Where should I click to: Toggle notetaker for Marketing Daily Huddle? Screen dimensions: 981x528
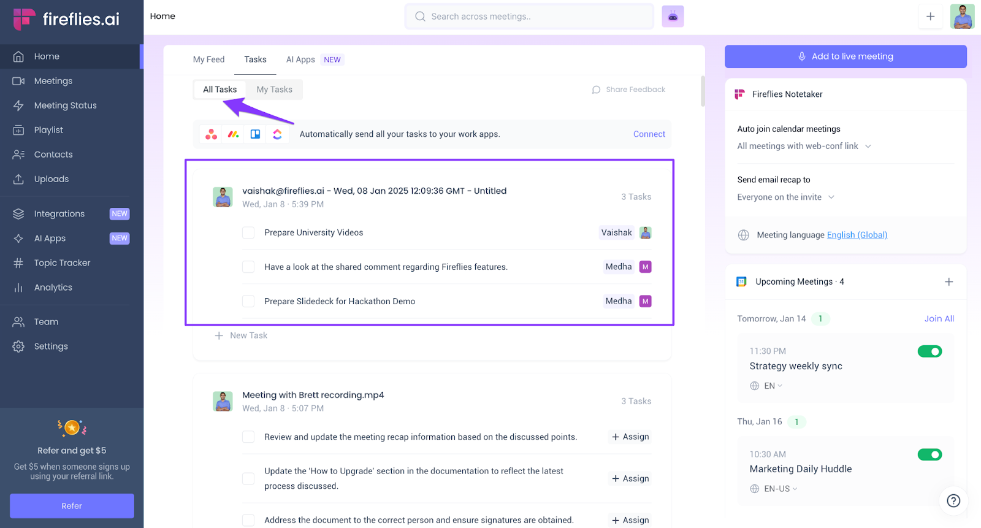click(x=929, y=454)
